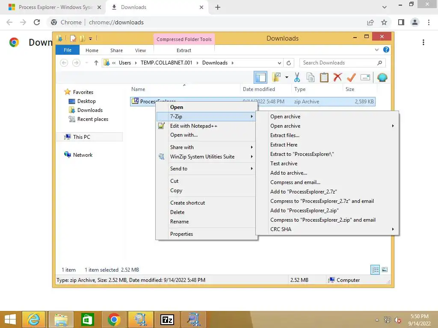Screen dimensions: 438x328
Task: Open Windows Store from taskbar
Action: pyautogui.click(x=87, y=319)
